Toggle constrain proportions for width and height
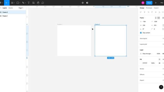The image size is (164, 92). tap(163, 25)
